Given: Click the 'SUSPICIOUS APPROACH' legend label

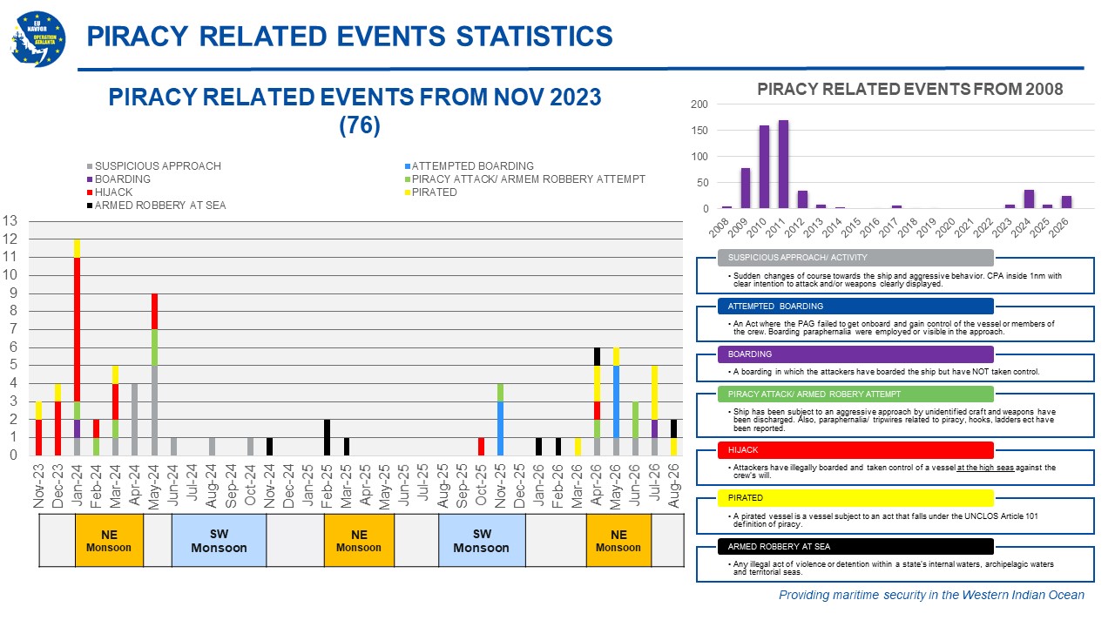Looking at the screenshot, I should click(158, 166).
